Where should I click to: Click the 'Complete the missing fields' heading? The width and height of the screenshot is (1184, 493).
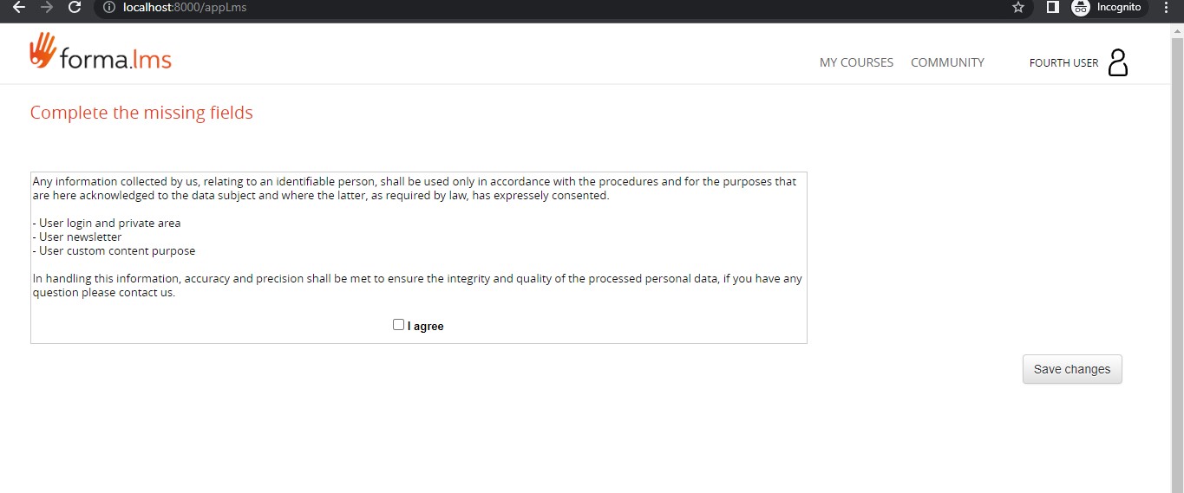coord(141,113)
